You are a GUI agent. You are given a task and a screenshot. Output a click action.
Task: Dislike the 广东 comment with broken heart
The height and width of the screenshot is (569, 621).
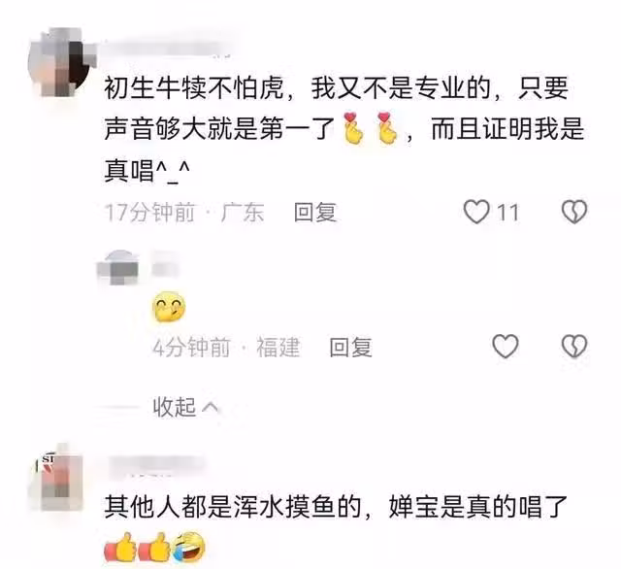point(574,212)
